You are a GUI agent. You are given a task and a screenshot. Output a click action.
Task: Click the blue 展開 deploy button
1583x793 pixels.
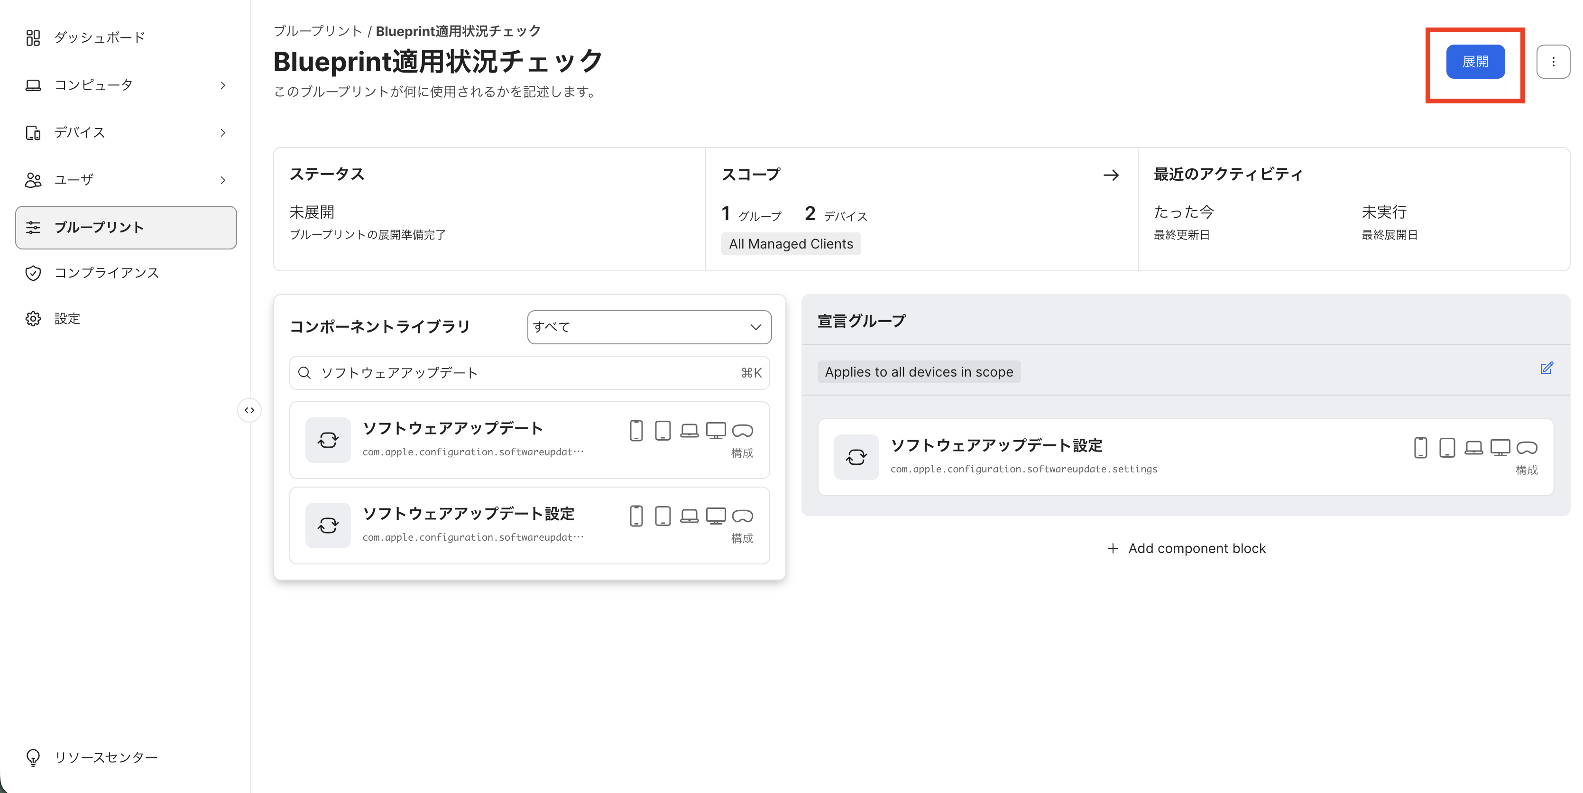(x=1475, y=62)
